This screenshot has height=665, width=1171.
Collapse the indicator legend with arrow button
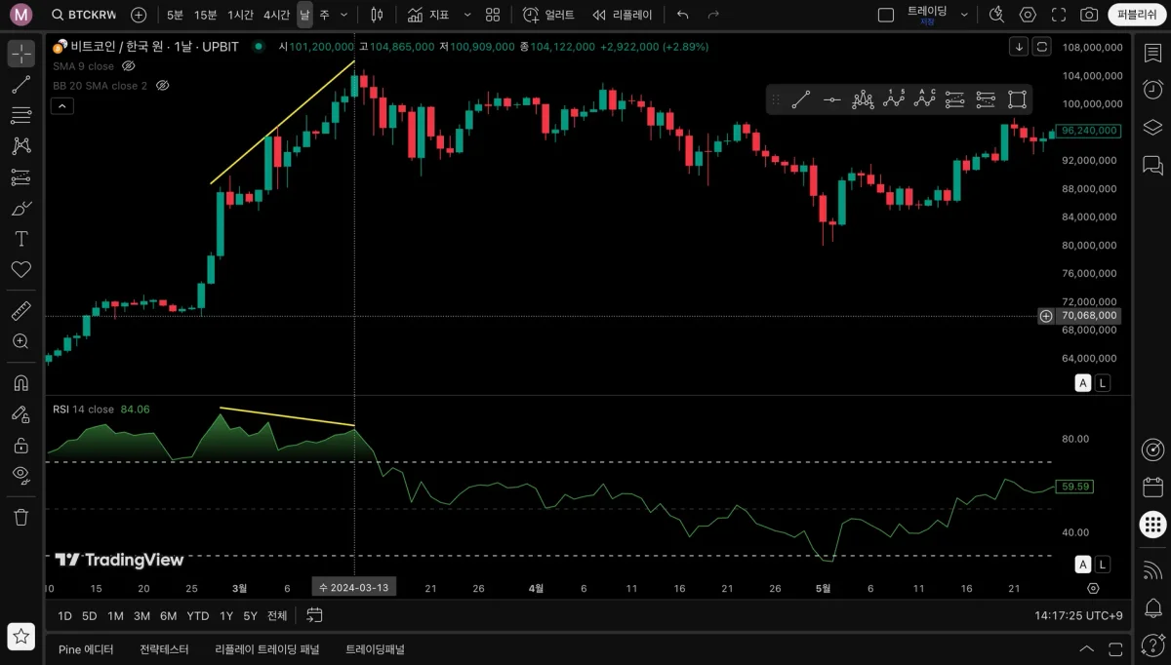pos(61,106)
